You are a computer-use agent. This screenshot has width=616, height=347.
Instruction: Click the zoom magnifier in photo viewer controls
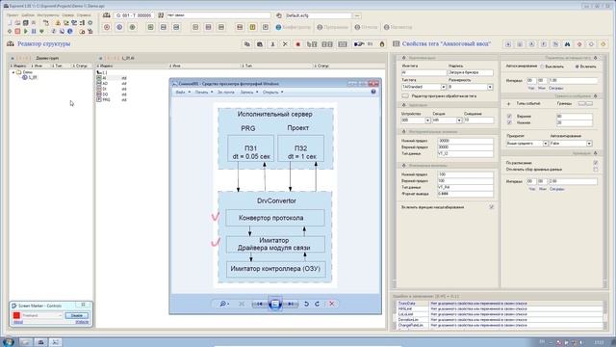tap(223, 304)
